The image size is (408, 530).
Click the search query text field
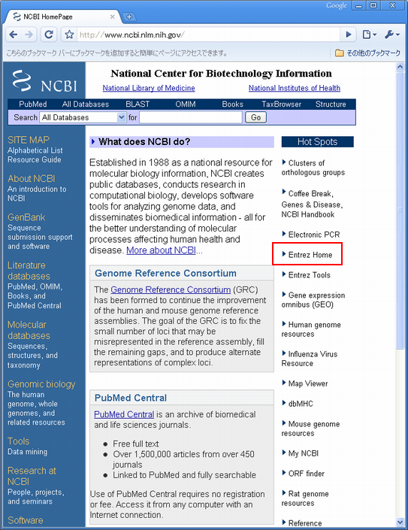pyautogui.click(x=191, y=117)
